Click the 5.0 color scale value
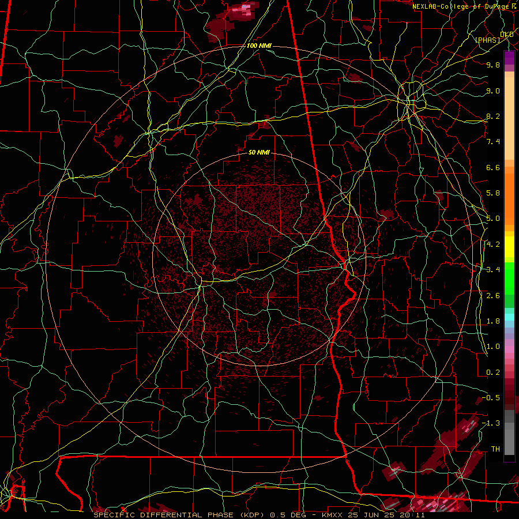Viewport: 519px width, 519px height. point(493,219)
